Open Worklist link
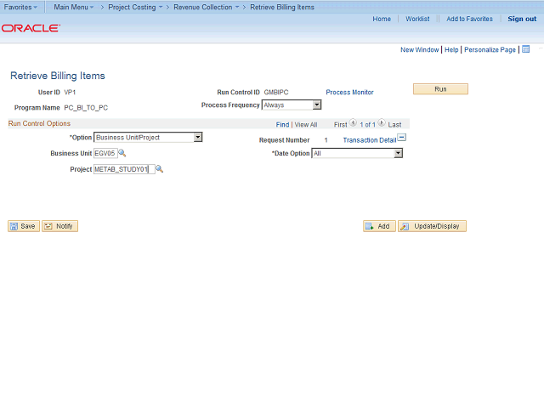 (417, 19)
